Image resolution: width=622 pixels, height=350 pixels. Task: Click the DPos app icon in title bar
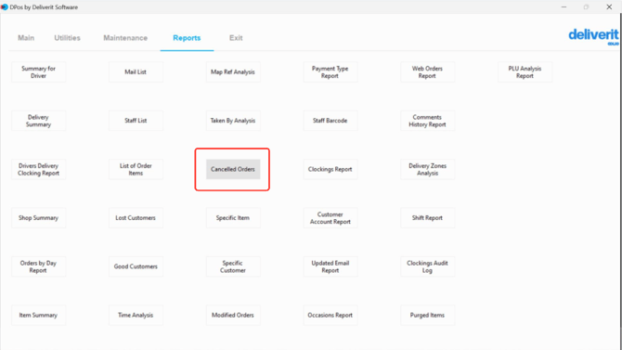point(5,7)
